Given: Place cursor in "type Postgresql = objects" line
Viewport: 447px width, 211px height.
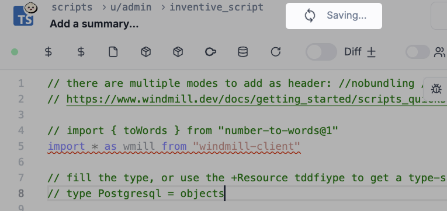Looking at the screenshot, I should click(136, 194).
